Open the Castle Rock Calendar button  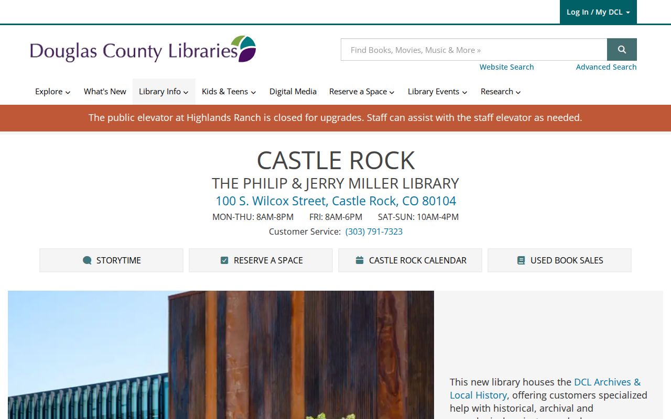click(x=410, y=260)
